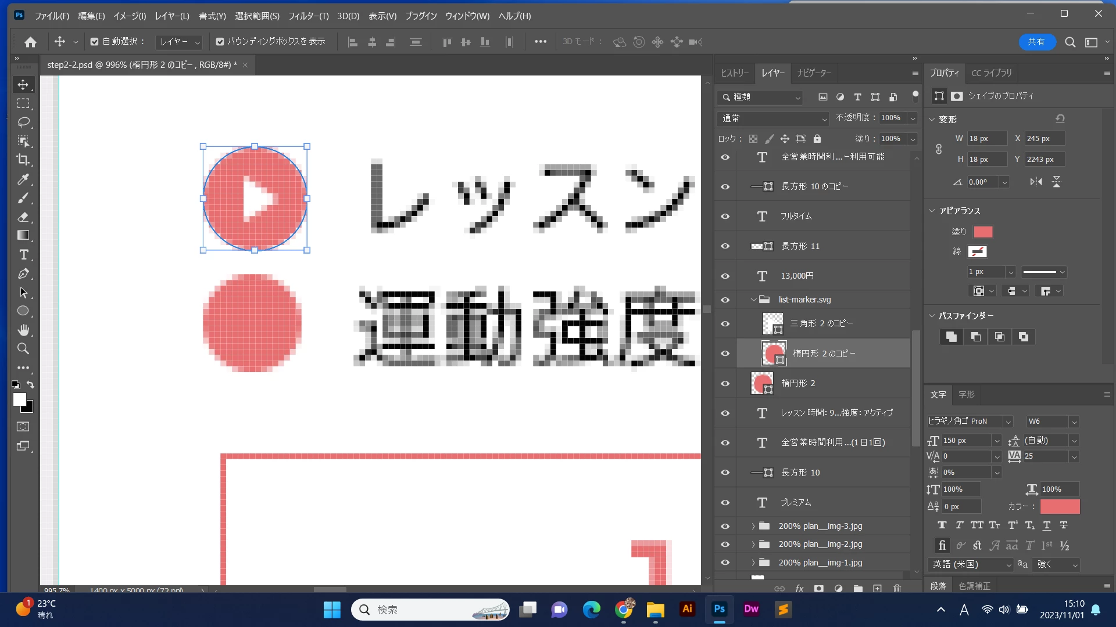Open the blend mode dropdown 通常
Viewport: 1116px width, 627px height.
(x=773, y=118)
